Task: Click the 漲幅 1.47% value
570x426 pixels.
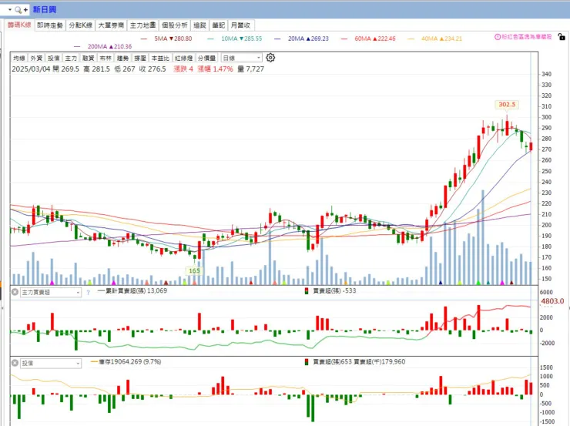Action: tap(215, 69)
